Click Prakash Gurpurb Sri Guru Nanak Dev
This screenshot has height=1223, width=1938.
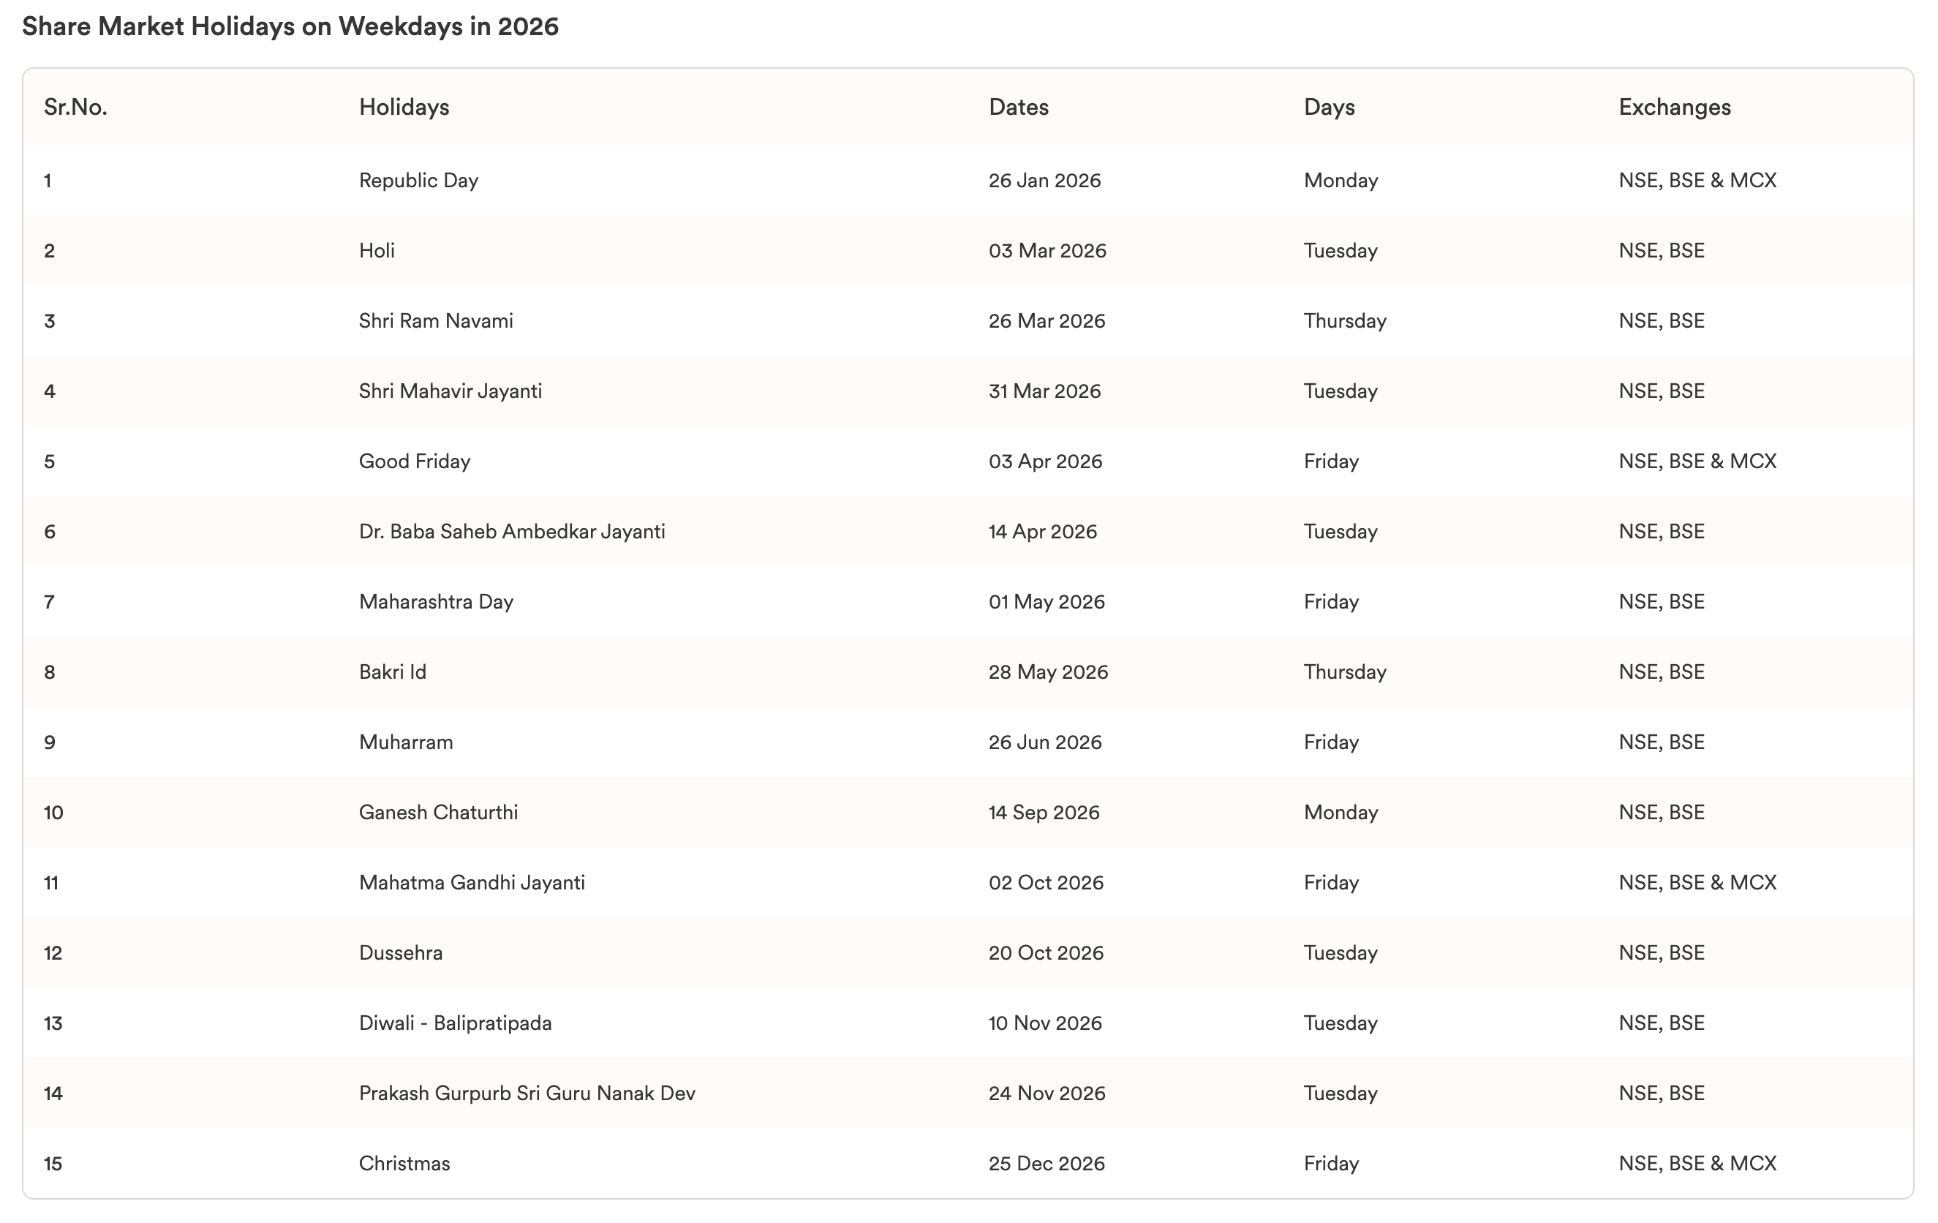(527, 1094)
